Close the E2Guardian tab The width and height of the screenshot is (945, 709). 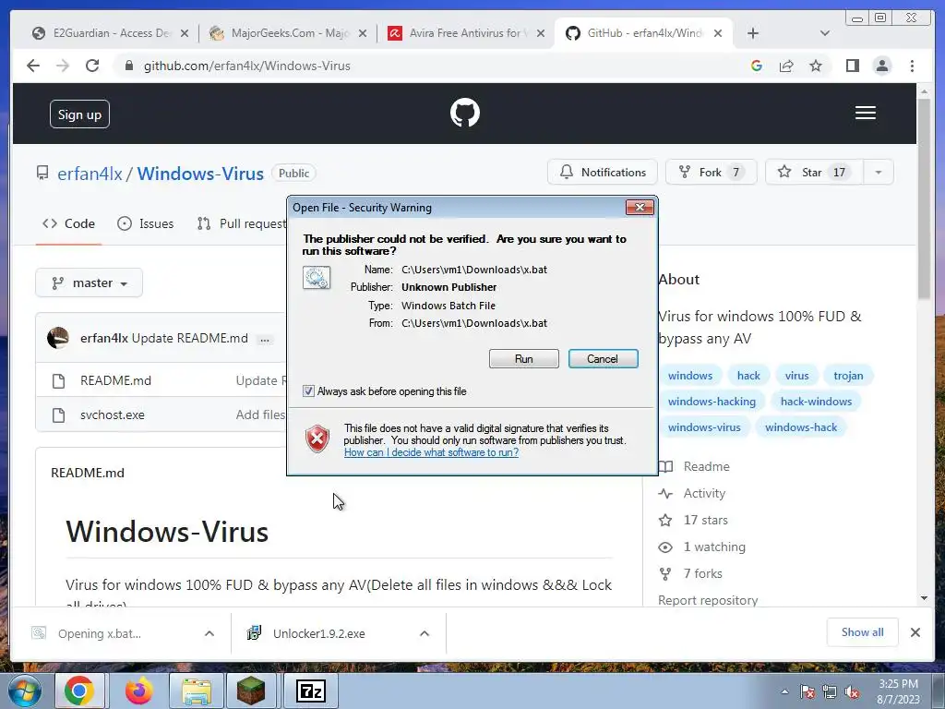185,33
